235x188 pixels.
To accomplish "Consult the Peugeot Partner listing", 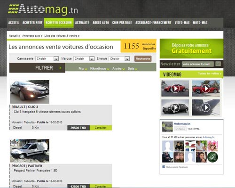I will (x=101, y=186).
